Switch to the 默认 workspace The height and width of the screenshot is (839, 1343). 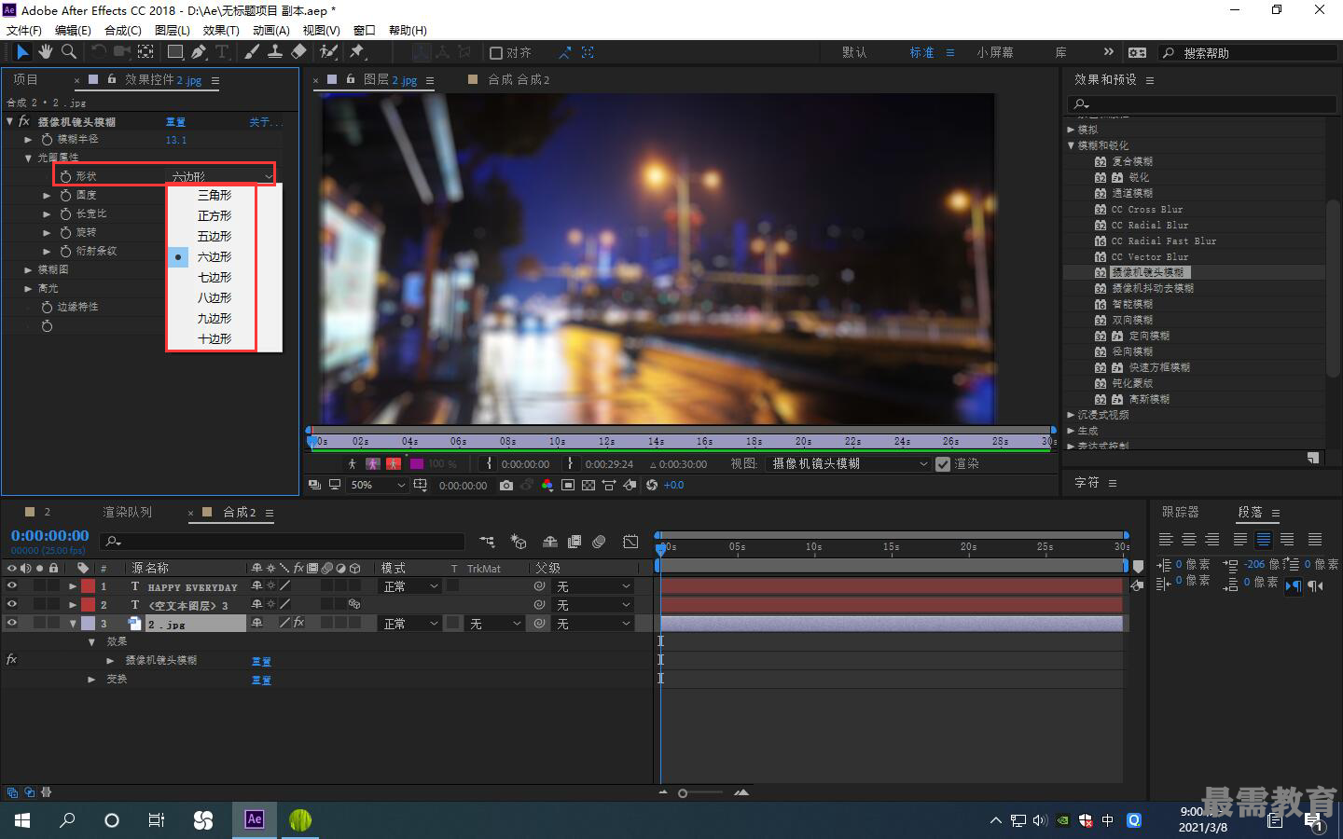click(x=854, y=53)
